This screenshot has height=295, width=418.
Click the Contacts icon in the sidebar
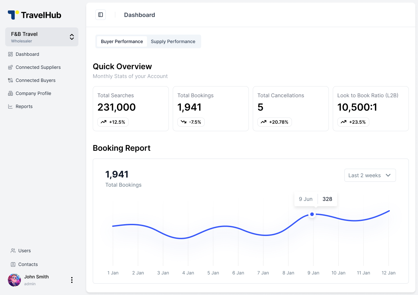point(13,264)
